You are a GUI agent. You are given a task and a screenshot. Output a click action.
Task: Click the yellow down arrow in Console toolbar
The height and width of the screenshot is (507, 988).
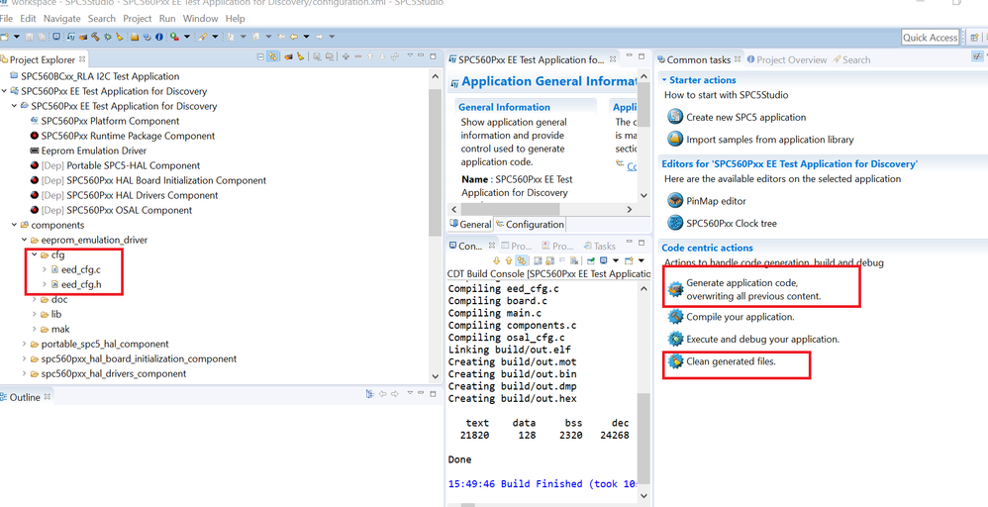click(497, 260)
